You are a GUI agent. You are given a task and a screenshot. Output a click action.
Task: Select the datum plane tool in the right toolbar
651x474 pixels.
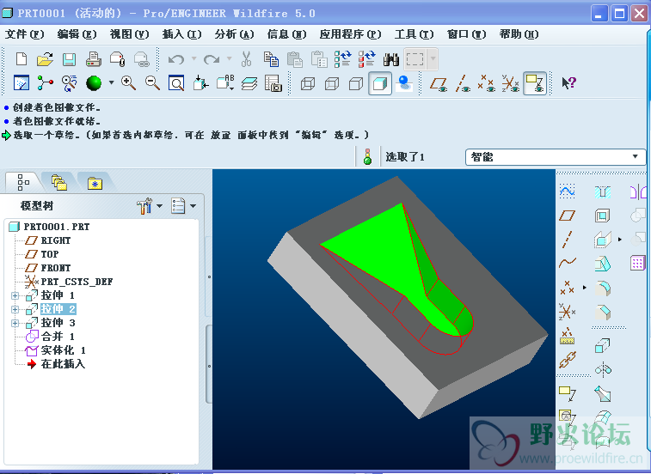567,216
